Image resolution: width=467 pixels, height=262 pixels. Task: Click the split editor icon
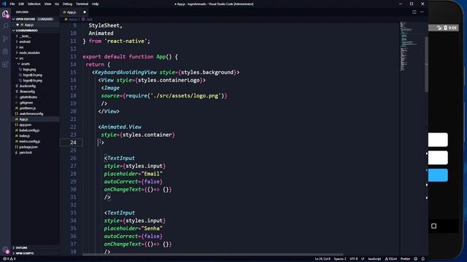coord(414,12)
